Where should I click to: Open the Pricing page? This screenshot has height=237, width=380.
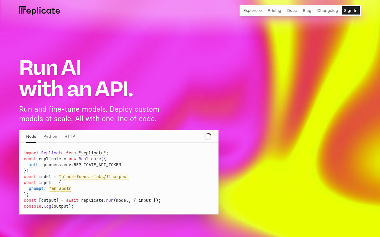274,10
